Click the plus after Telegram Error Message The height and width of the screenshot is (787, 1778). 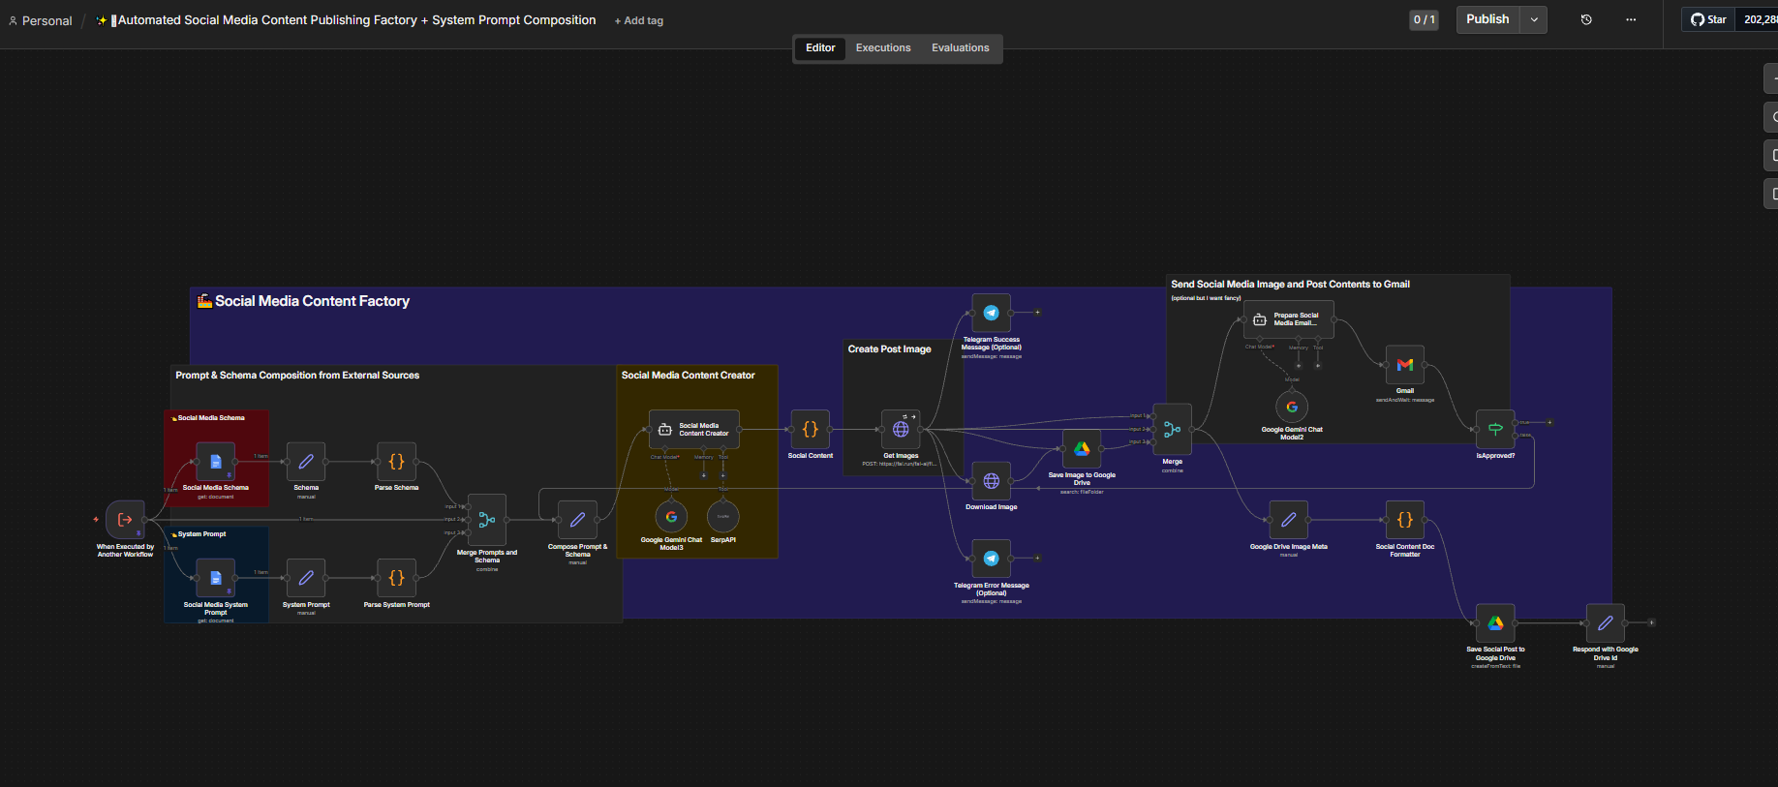tap(1037, 559)
